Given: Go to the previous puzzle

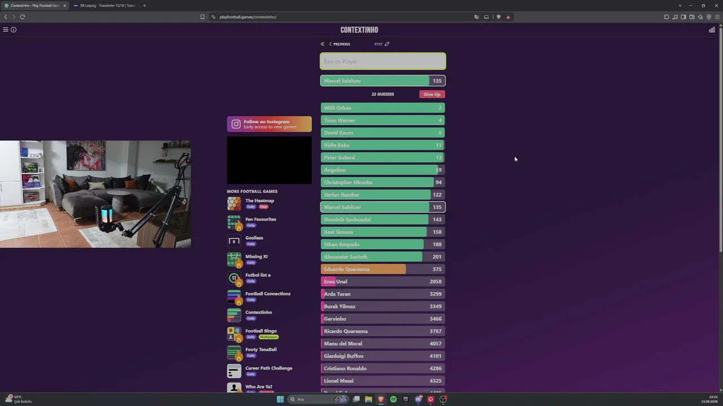Looking at the screenshot, I should coord(339,44).
